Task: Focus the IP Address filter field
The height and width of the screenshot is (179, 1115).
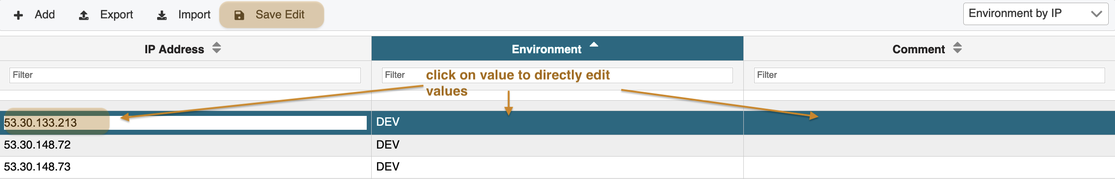Action: (185, 75)
